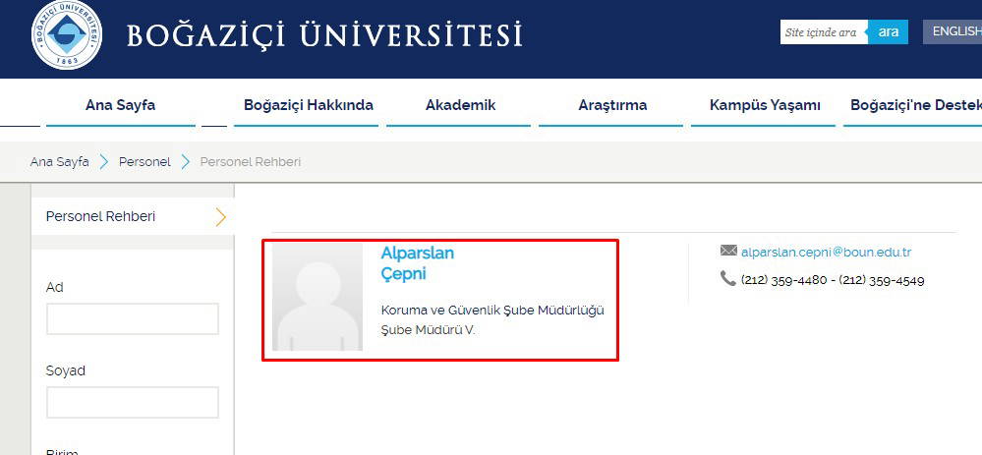Focus the Soyad input field
This screenshot has height=455, width=982.
point(133,403)
